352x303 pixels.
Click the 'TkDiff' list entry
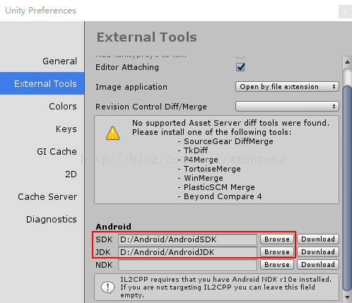(196, 150)
